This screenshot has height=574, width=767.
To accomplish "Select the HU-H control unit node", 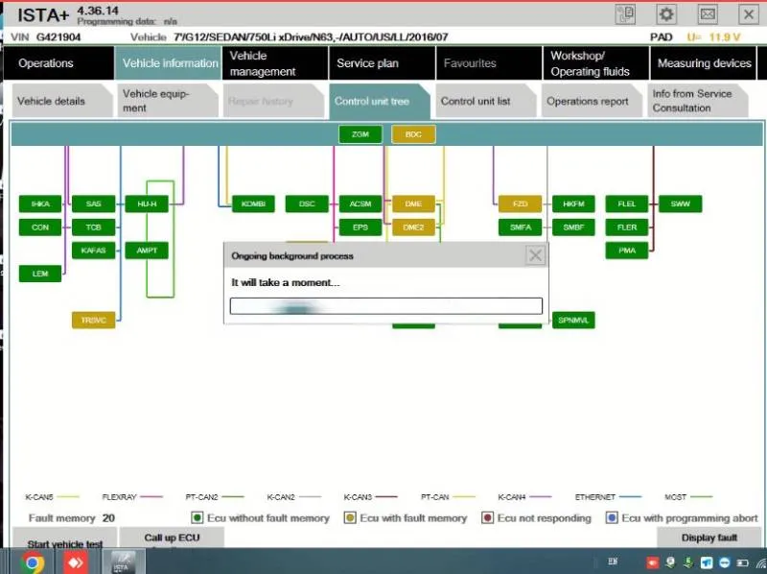I will [x=147, y=203].
